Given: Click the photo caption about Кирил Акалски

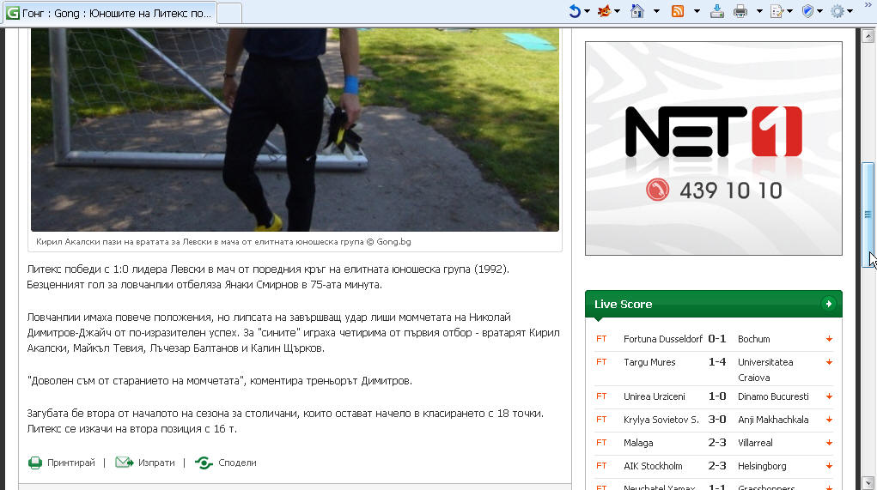Looking at the screenshot, I should pyautogui.click(x=223, y=242).
